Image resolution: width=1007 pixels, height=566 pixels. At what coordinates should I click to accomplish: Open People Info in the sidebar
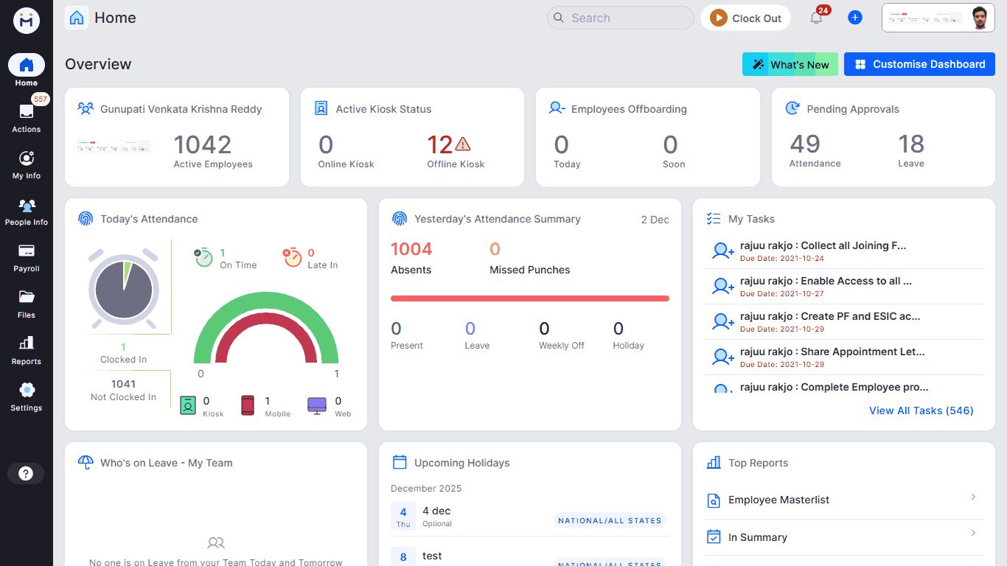pyautogui.click(x=27, y=211)
